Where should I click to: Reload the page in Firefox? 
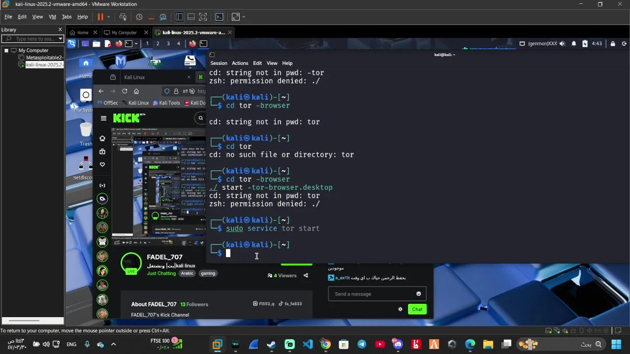point(125,91)
